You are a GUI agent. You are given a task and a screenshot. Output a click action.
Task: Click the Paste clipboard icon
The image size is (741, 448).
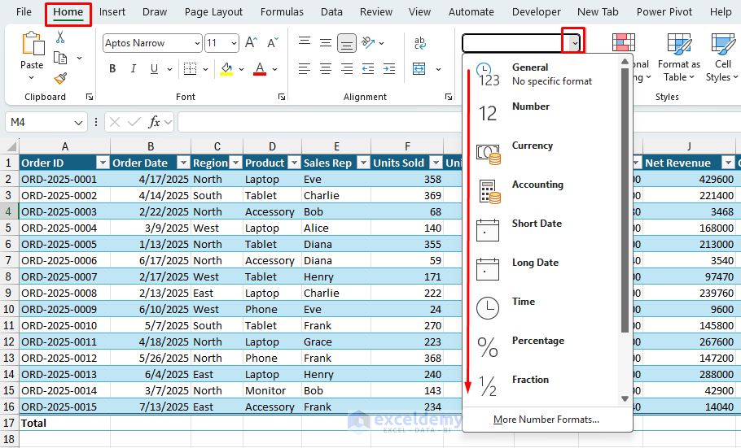coord(33,43)
